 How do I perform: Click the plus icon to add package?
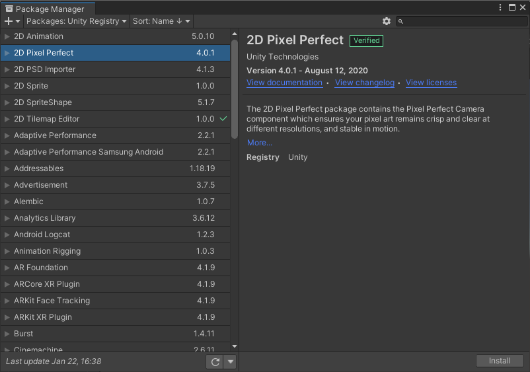coord(9,21)
